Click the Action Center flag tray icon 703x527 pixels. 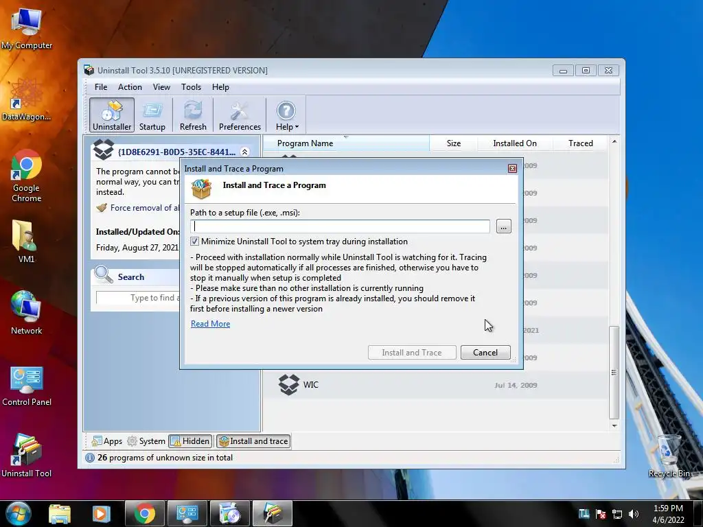point(600,515)
